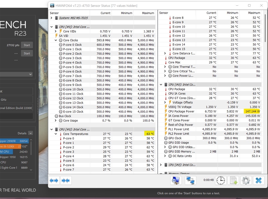Click the bolt icon beside CPU Package Power
This screenshot has height=199, width=268.
[166, 111]
